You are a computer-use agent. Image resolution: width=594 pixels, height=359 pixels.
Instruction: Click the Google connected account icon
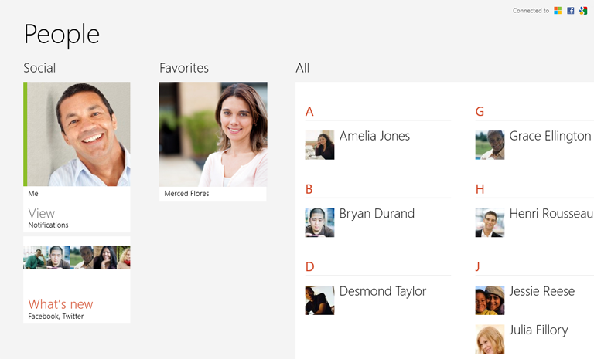[x=584, y=11]
